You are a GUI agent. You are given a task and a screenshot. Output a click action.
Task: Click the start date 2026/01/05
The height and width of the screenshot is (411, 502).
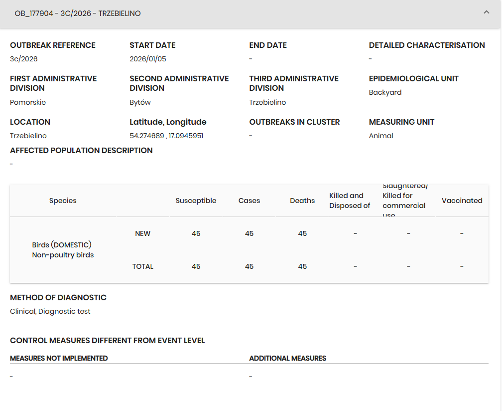click(x=148, y=59)
